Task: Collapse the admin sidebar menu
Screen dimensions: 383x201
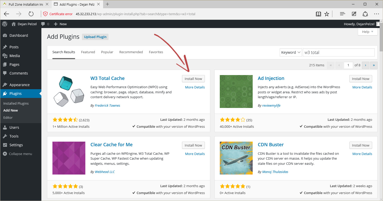Action: tap(17, 154)
